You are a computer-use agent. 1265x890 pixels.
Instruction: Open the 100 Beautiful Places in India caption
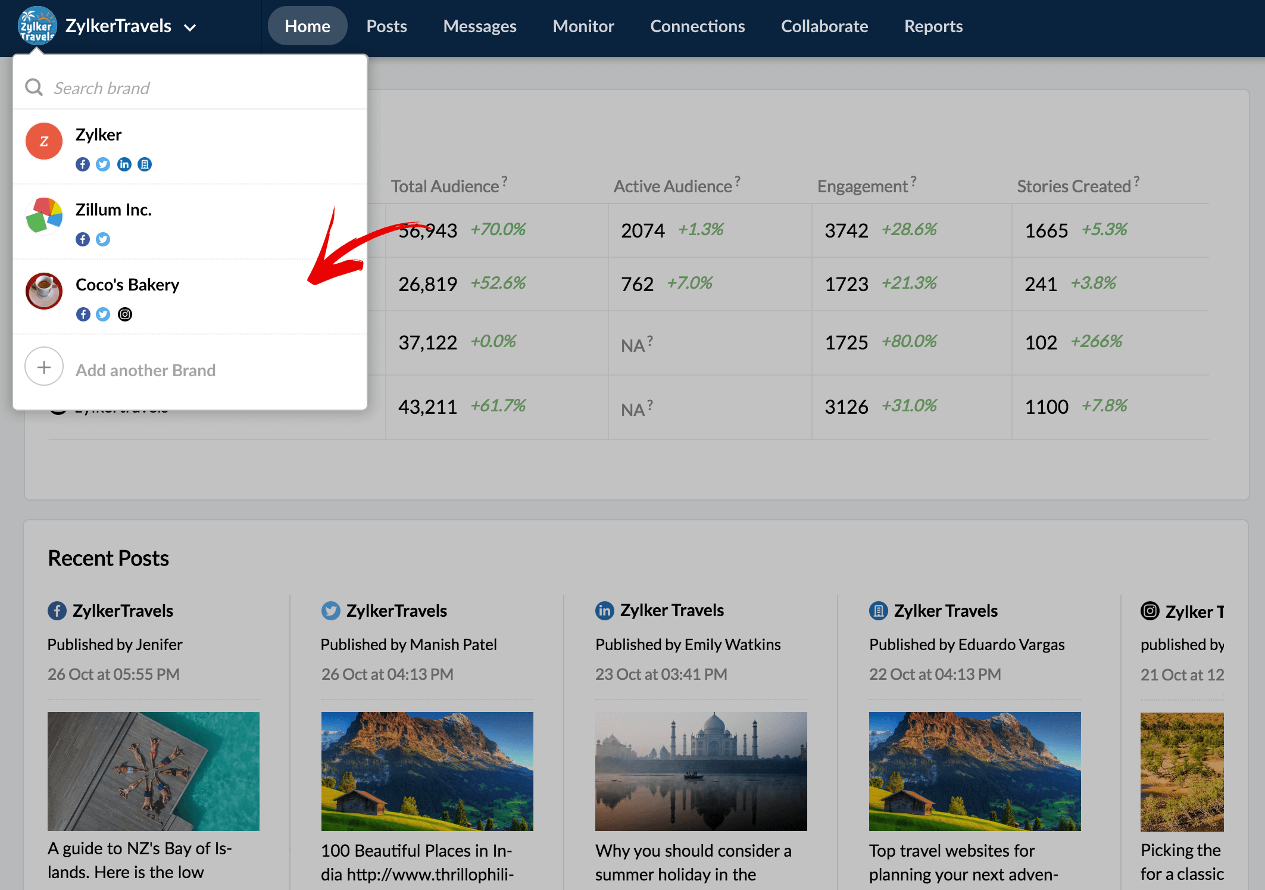click(418, 863)
